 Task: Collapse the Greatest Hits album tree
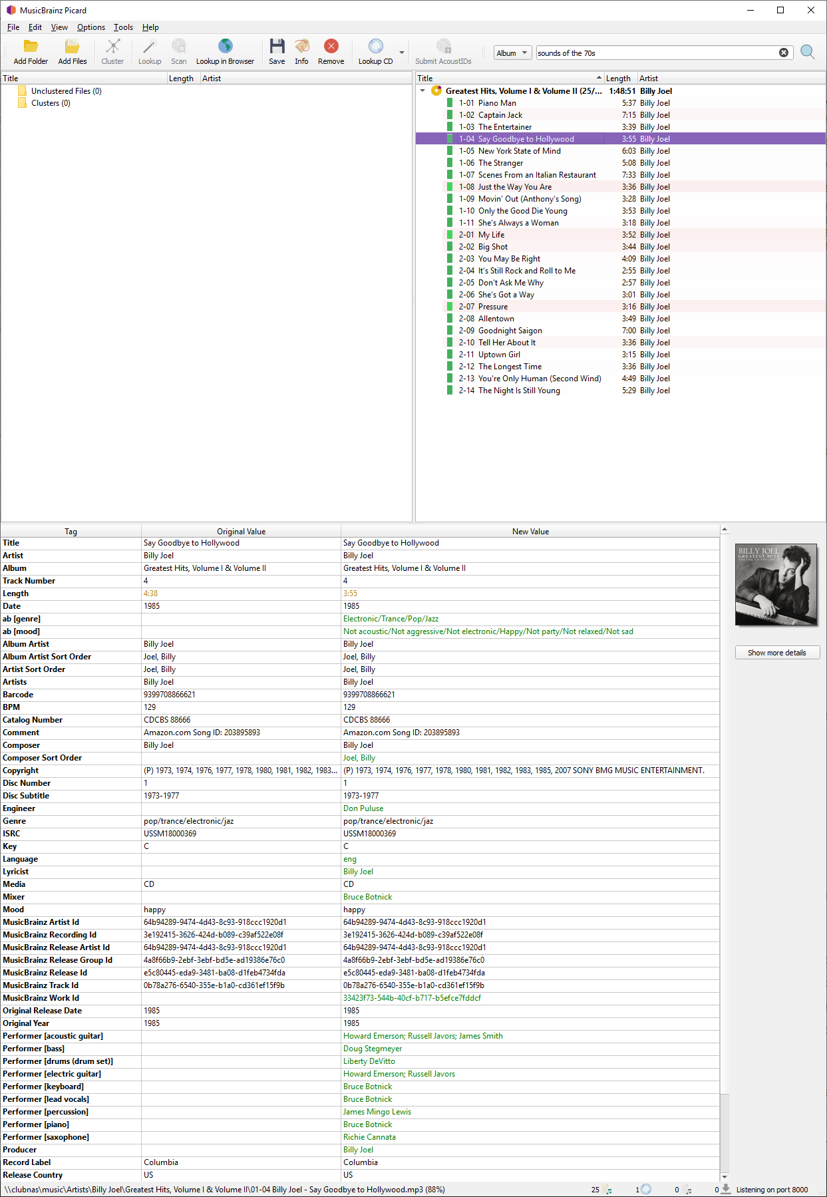click(422, 90)
